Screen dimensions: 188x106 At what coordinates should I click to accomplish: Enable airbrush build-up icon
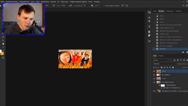[x=70, y=6]
